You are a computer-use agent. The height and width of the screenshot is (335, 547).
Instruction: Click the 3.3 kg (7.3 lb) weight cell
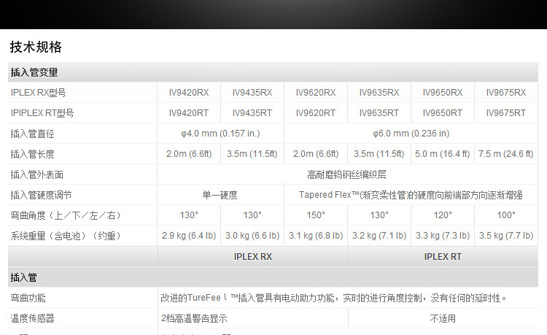443,236
